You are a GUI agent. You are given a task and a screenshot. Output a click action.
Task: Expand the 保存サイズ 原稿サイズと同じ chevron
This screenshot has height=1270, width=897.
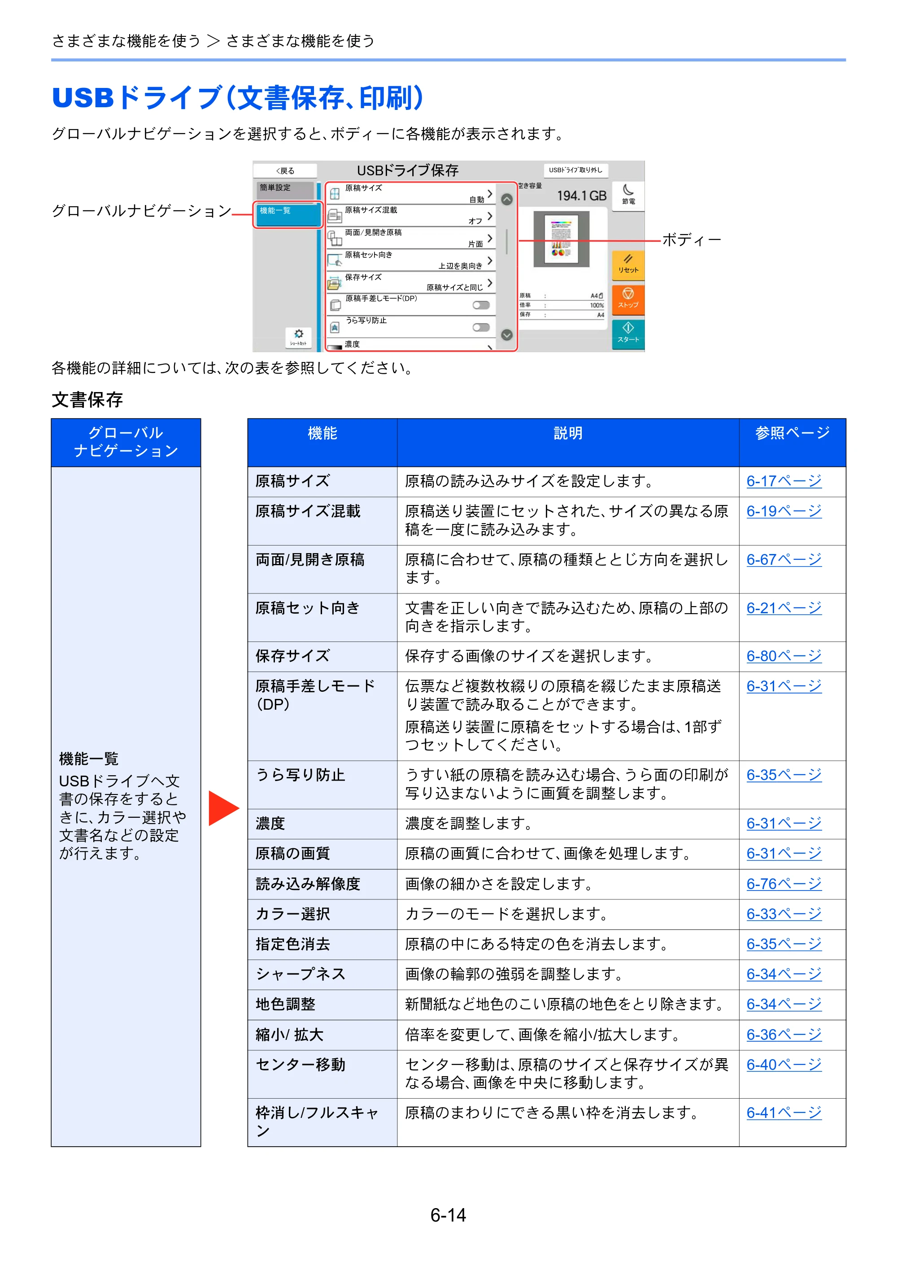pyautogui.click(x=489, y=283)
